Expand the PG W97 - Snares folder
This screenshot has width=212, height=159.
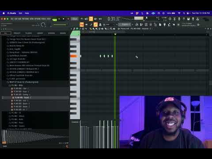pos(17,126)
